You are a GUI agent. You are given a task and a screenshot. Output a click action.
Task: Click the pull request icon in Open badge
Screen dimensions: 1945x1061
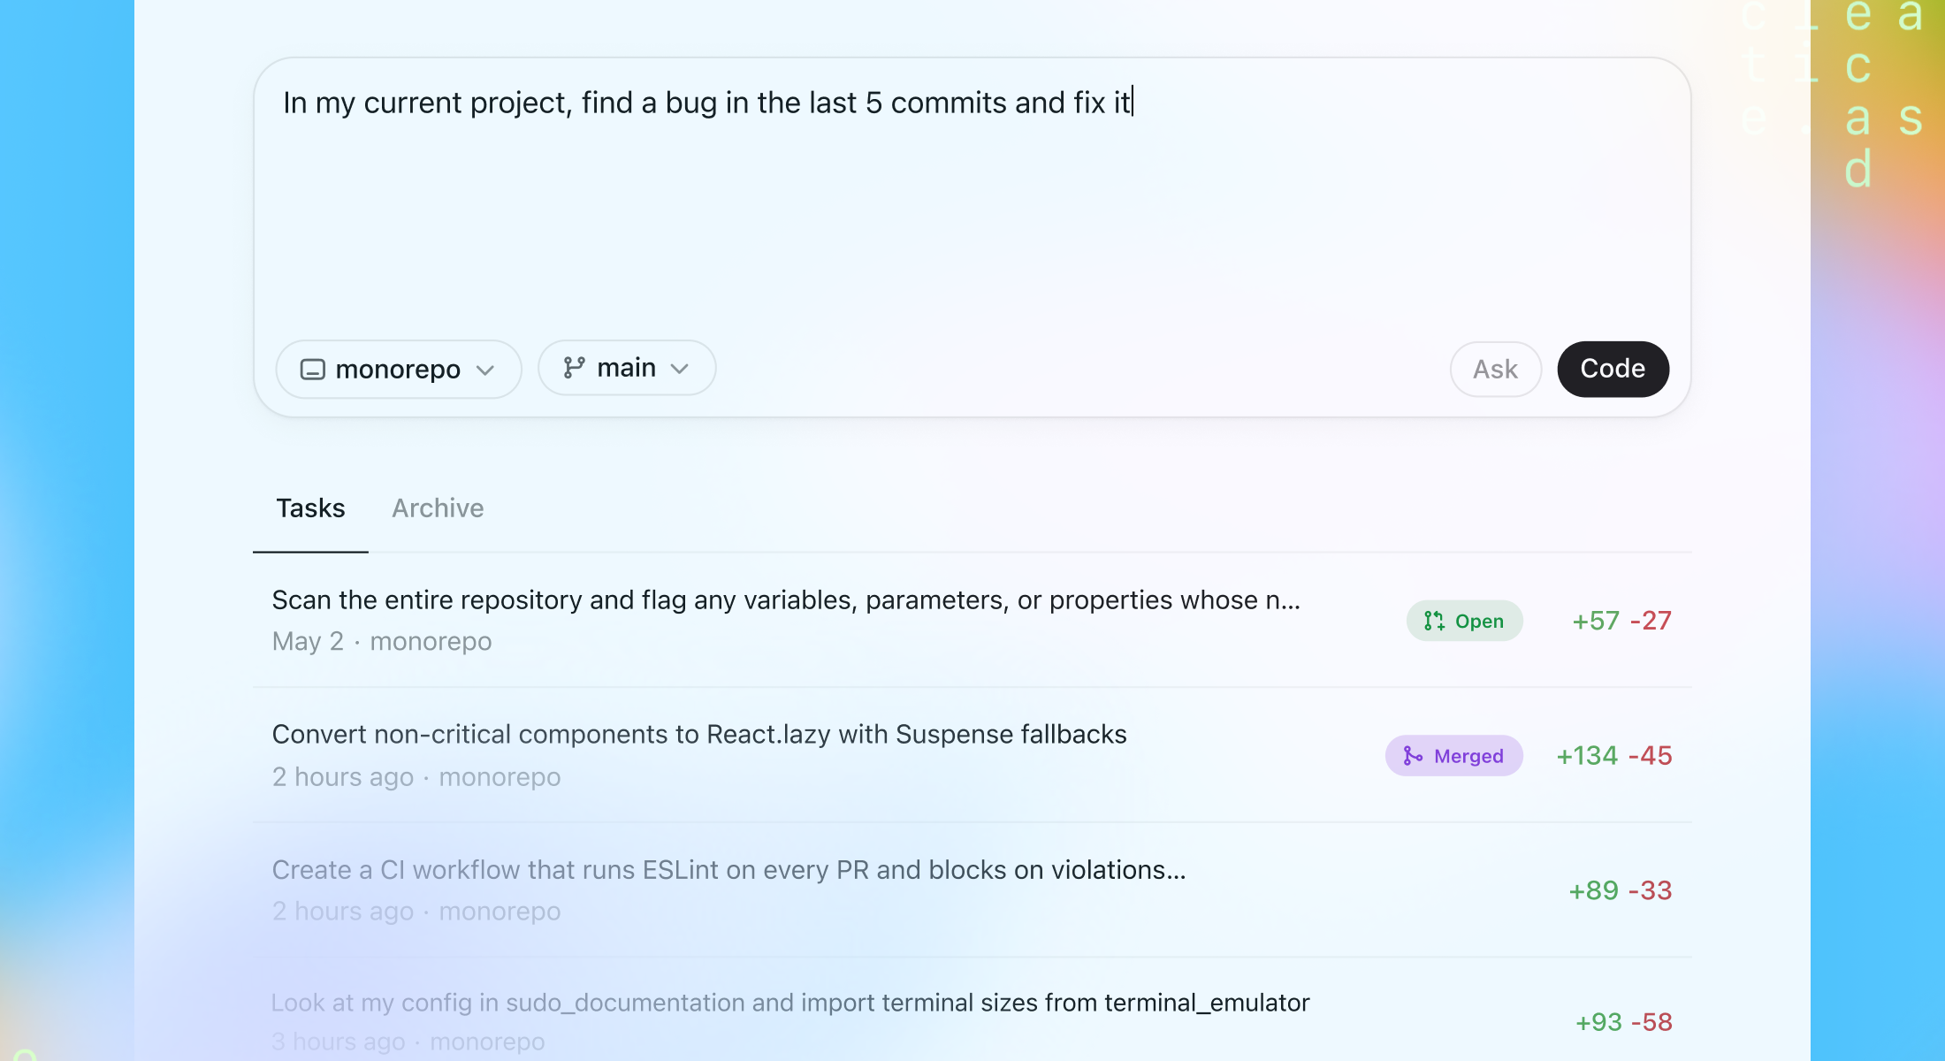(x=1434, y=622)
